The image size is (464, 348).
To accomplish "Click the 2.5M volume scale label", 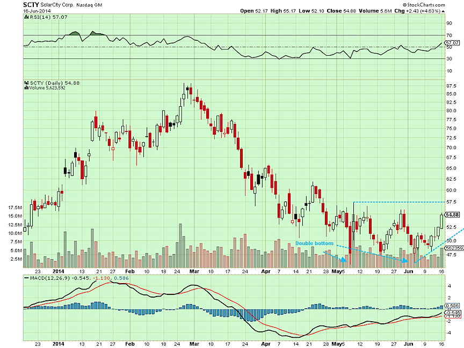I will point(16,259).
